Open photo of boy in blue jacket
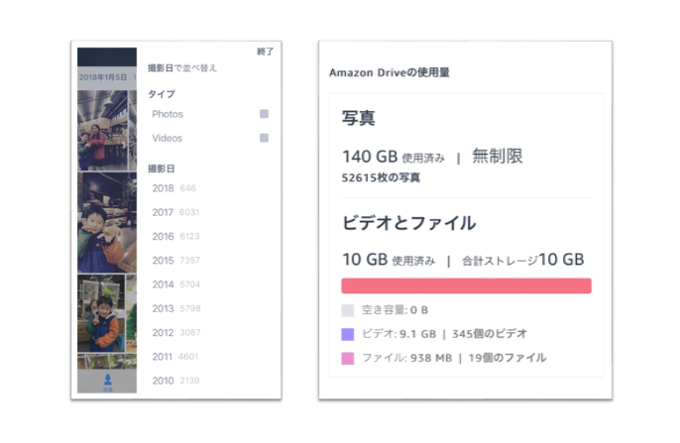The image size is (680, 443). [x=107, y=222]
